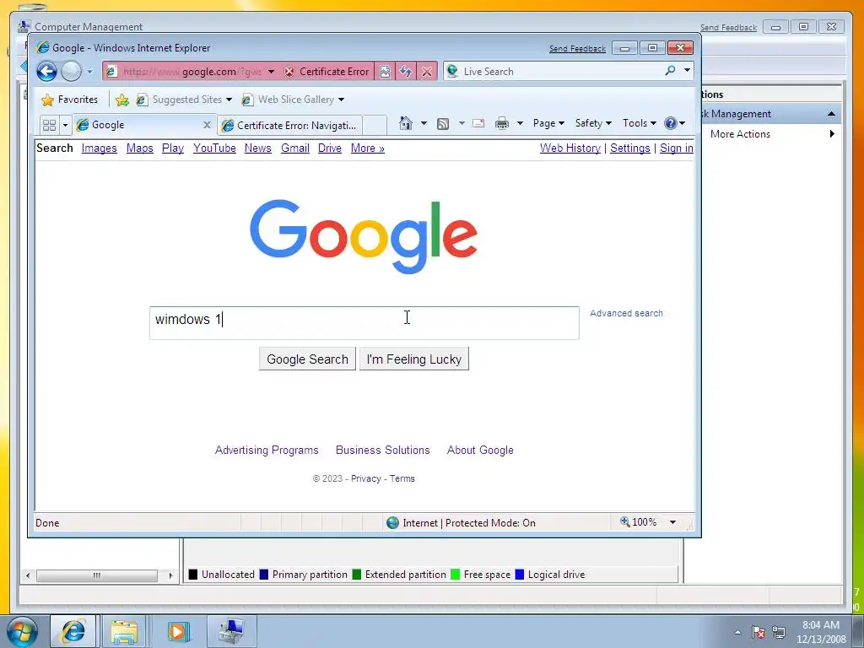Open the About Google link

pyautogui.click(x=480, y=451)
